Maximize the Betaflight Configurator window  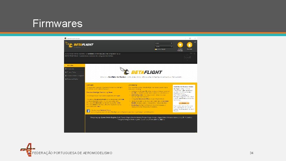click(190, 38)
